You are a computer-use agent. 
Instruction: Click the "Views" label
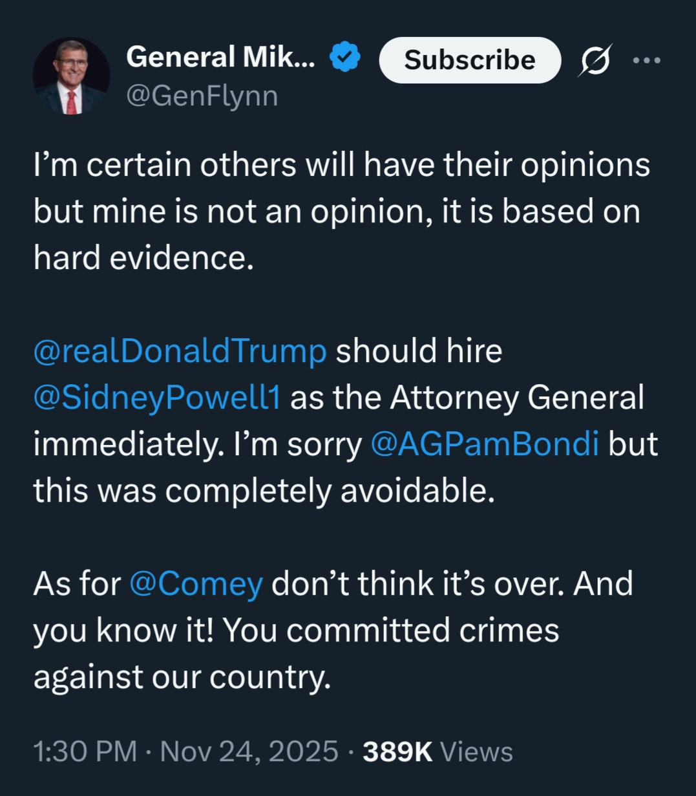point(476,752)
